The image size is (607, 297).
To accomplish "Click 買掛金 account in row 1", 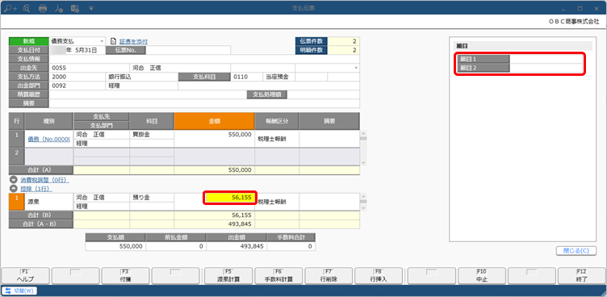I will click(x=140, y=135).
